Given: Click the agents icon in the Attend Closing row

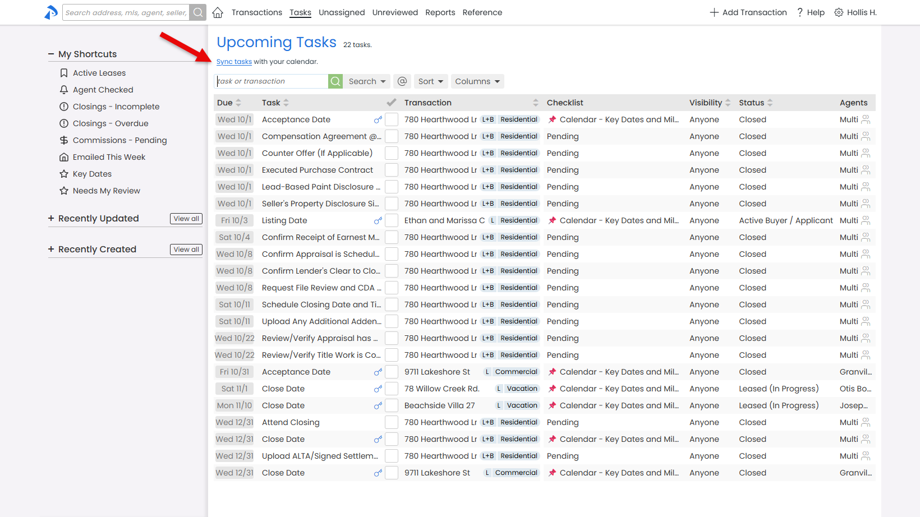Looking at the screenshot, I should coord(866,422).
